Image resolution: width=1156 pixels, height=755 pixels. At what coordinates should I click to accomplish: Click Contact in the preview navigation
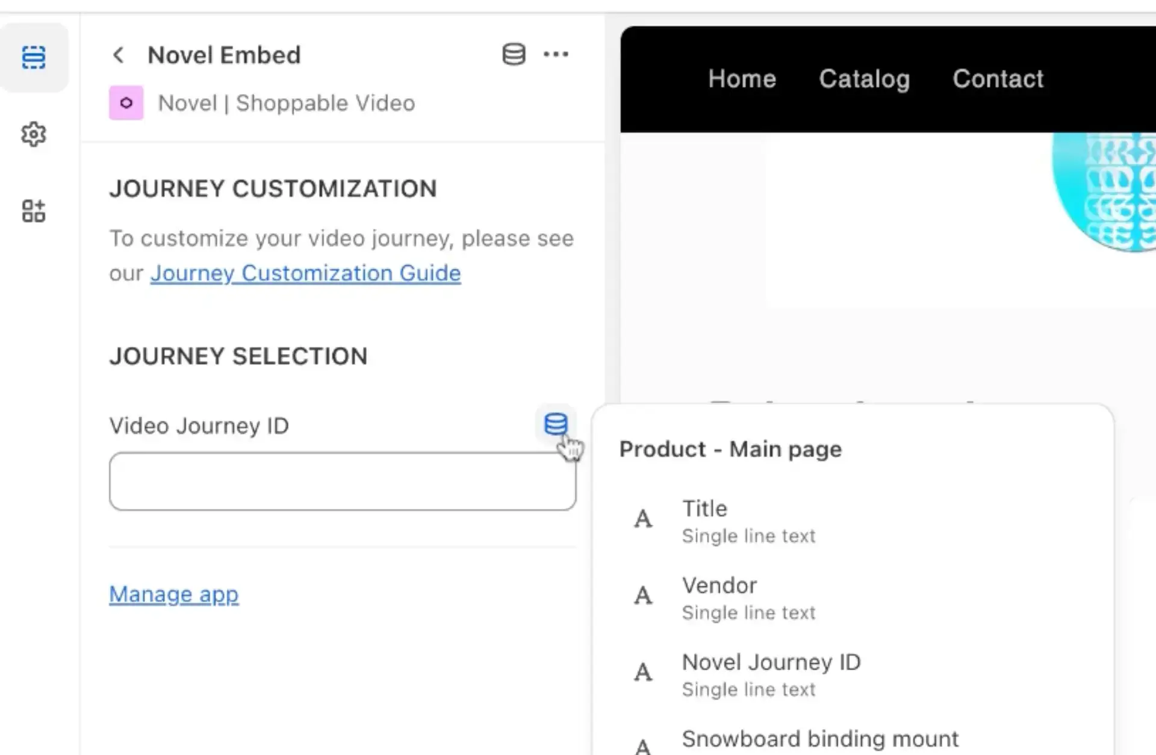(x=998, y=79)
